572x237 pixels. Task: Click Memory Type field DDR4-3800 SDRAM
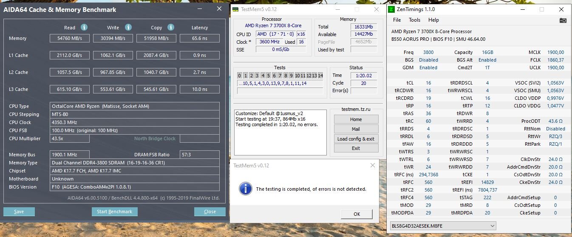point(135,163)
